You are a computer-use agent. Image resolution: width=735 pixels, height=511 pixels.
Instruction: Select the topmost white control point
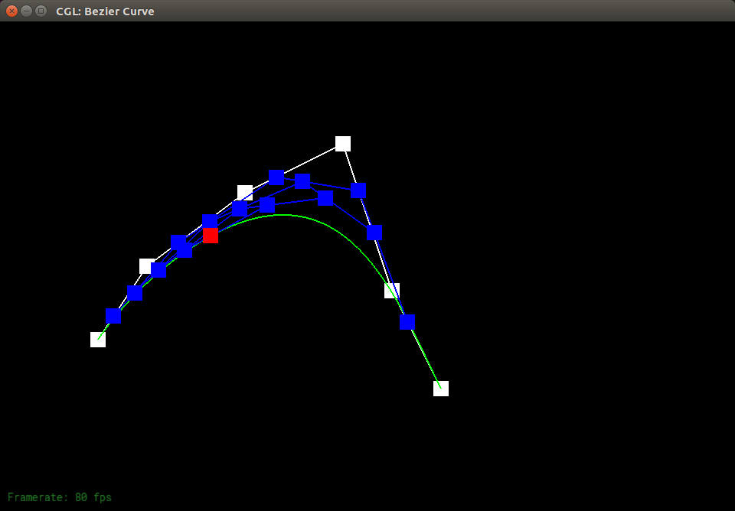click(343, 144)
